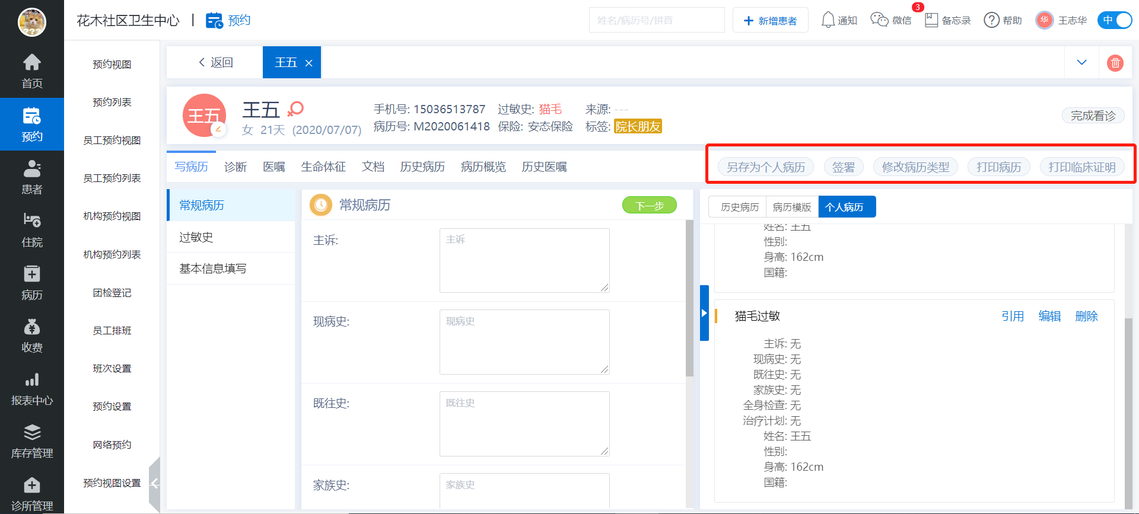This screenshot has height=514, width=1139.
Task: Click 引用 link for 猫毛过敏
Action: pyautogui.click(x=1013, y=316)
